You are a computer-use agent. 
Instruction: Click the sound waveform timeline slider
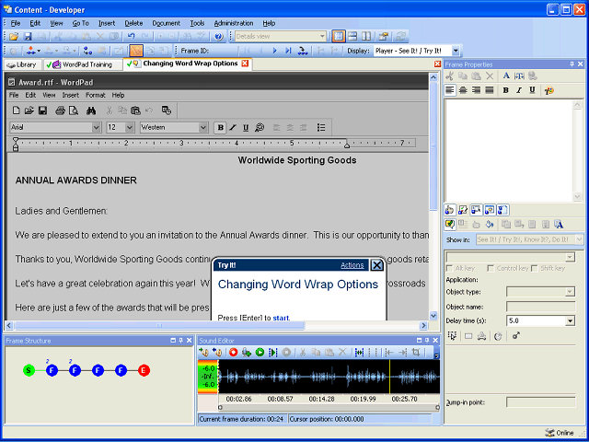point(328,407)
